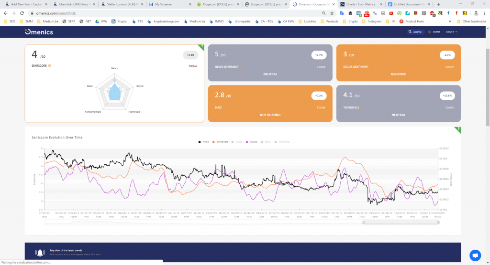
Task: Click the info icon next to SENTSCORE label
Action: pos(49,65)
